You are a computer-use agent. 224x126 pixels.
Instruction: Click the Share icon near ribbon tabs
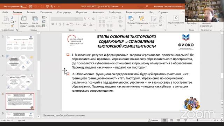coord(183,12)
